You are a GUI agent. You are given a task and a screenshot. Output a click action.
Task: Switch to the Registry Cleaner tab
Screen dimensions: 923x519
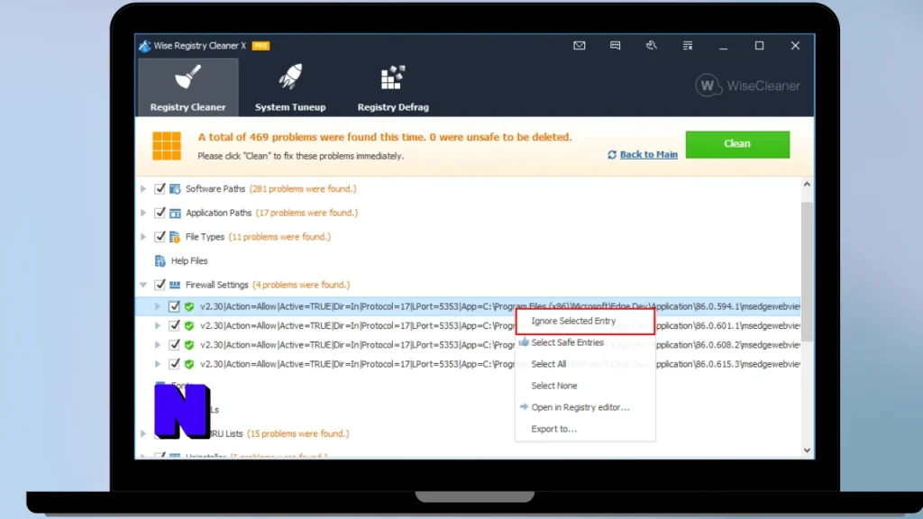point(188,87)
